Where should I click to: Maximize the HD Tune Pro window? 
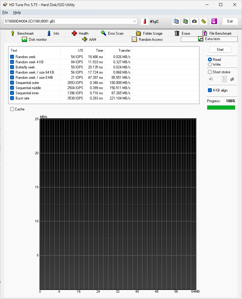point(221,5)
